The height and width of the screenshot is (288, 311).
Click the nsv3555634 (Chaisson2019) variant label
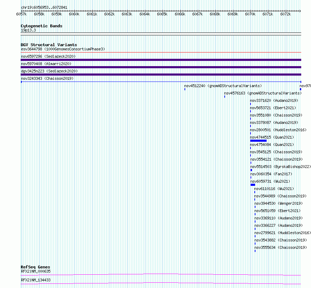(281, 247)
